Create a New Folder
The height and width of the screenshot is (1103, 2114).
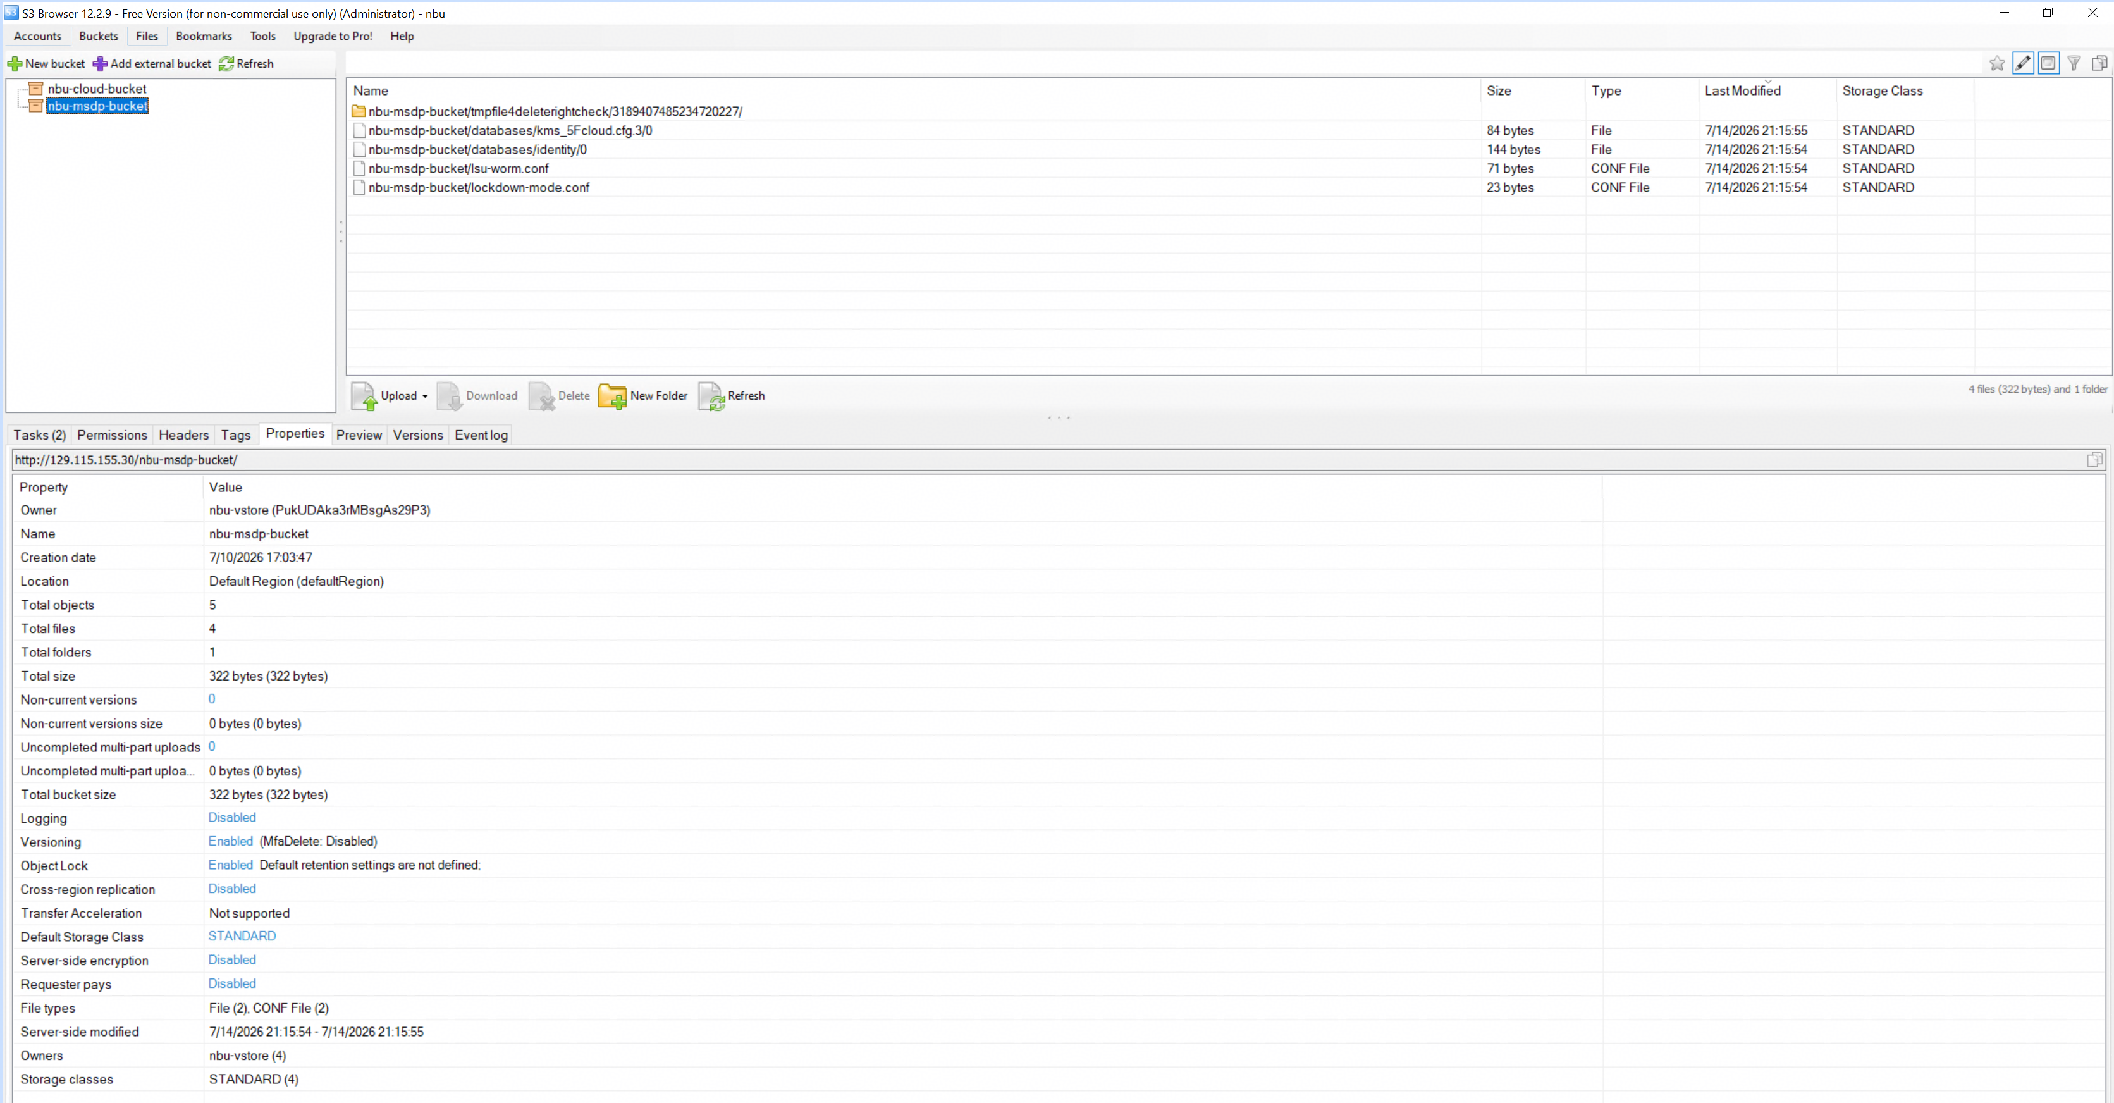[642, 395]
